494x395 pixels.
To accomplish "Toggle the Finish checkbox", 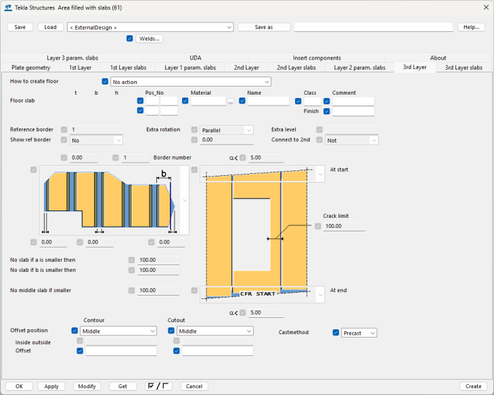I will click(x=327, y=111).
